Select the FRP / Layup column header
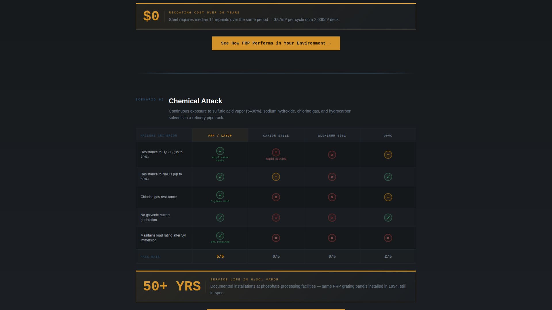552x310 pixels. pos(220,135)
